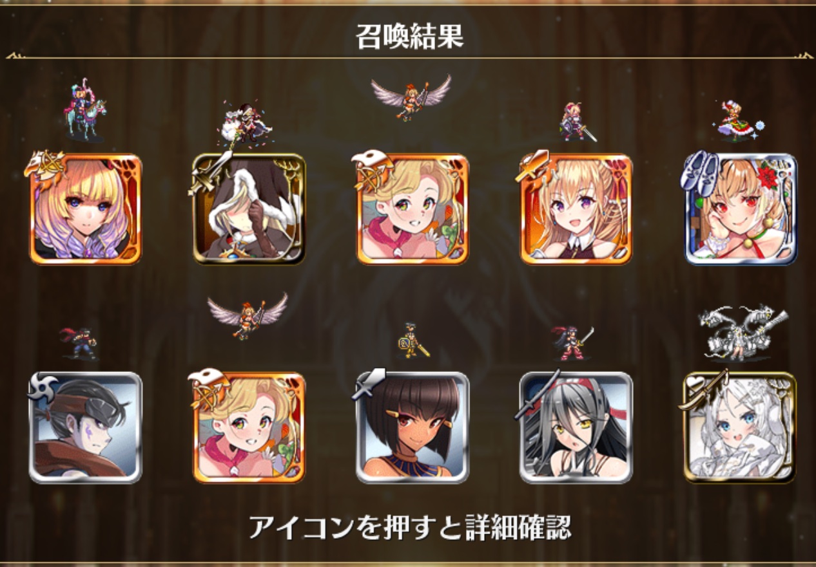Viewport: 816px width, 567px height.
Task: Open the purple-braided blonde girl portrait
Action: 85,209
